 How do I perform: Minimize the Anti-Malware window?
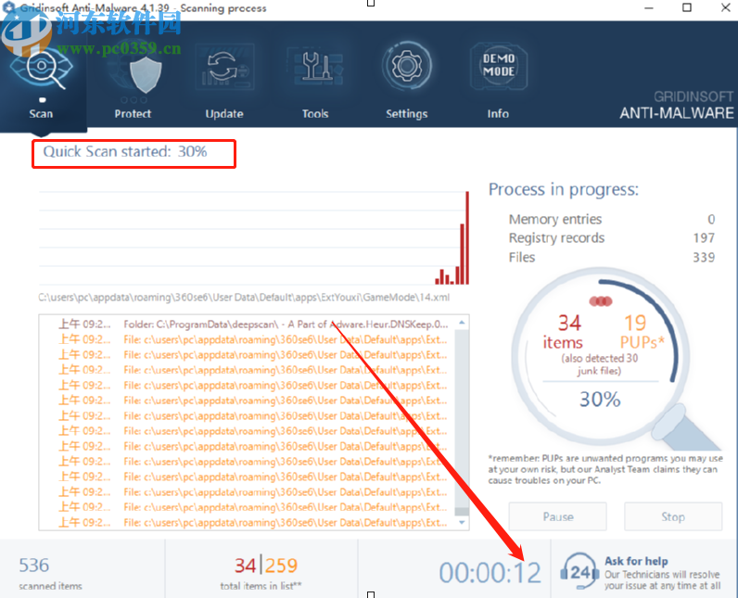649,8
